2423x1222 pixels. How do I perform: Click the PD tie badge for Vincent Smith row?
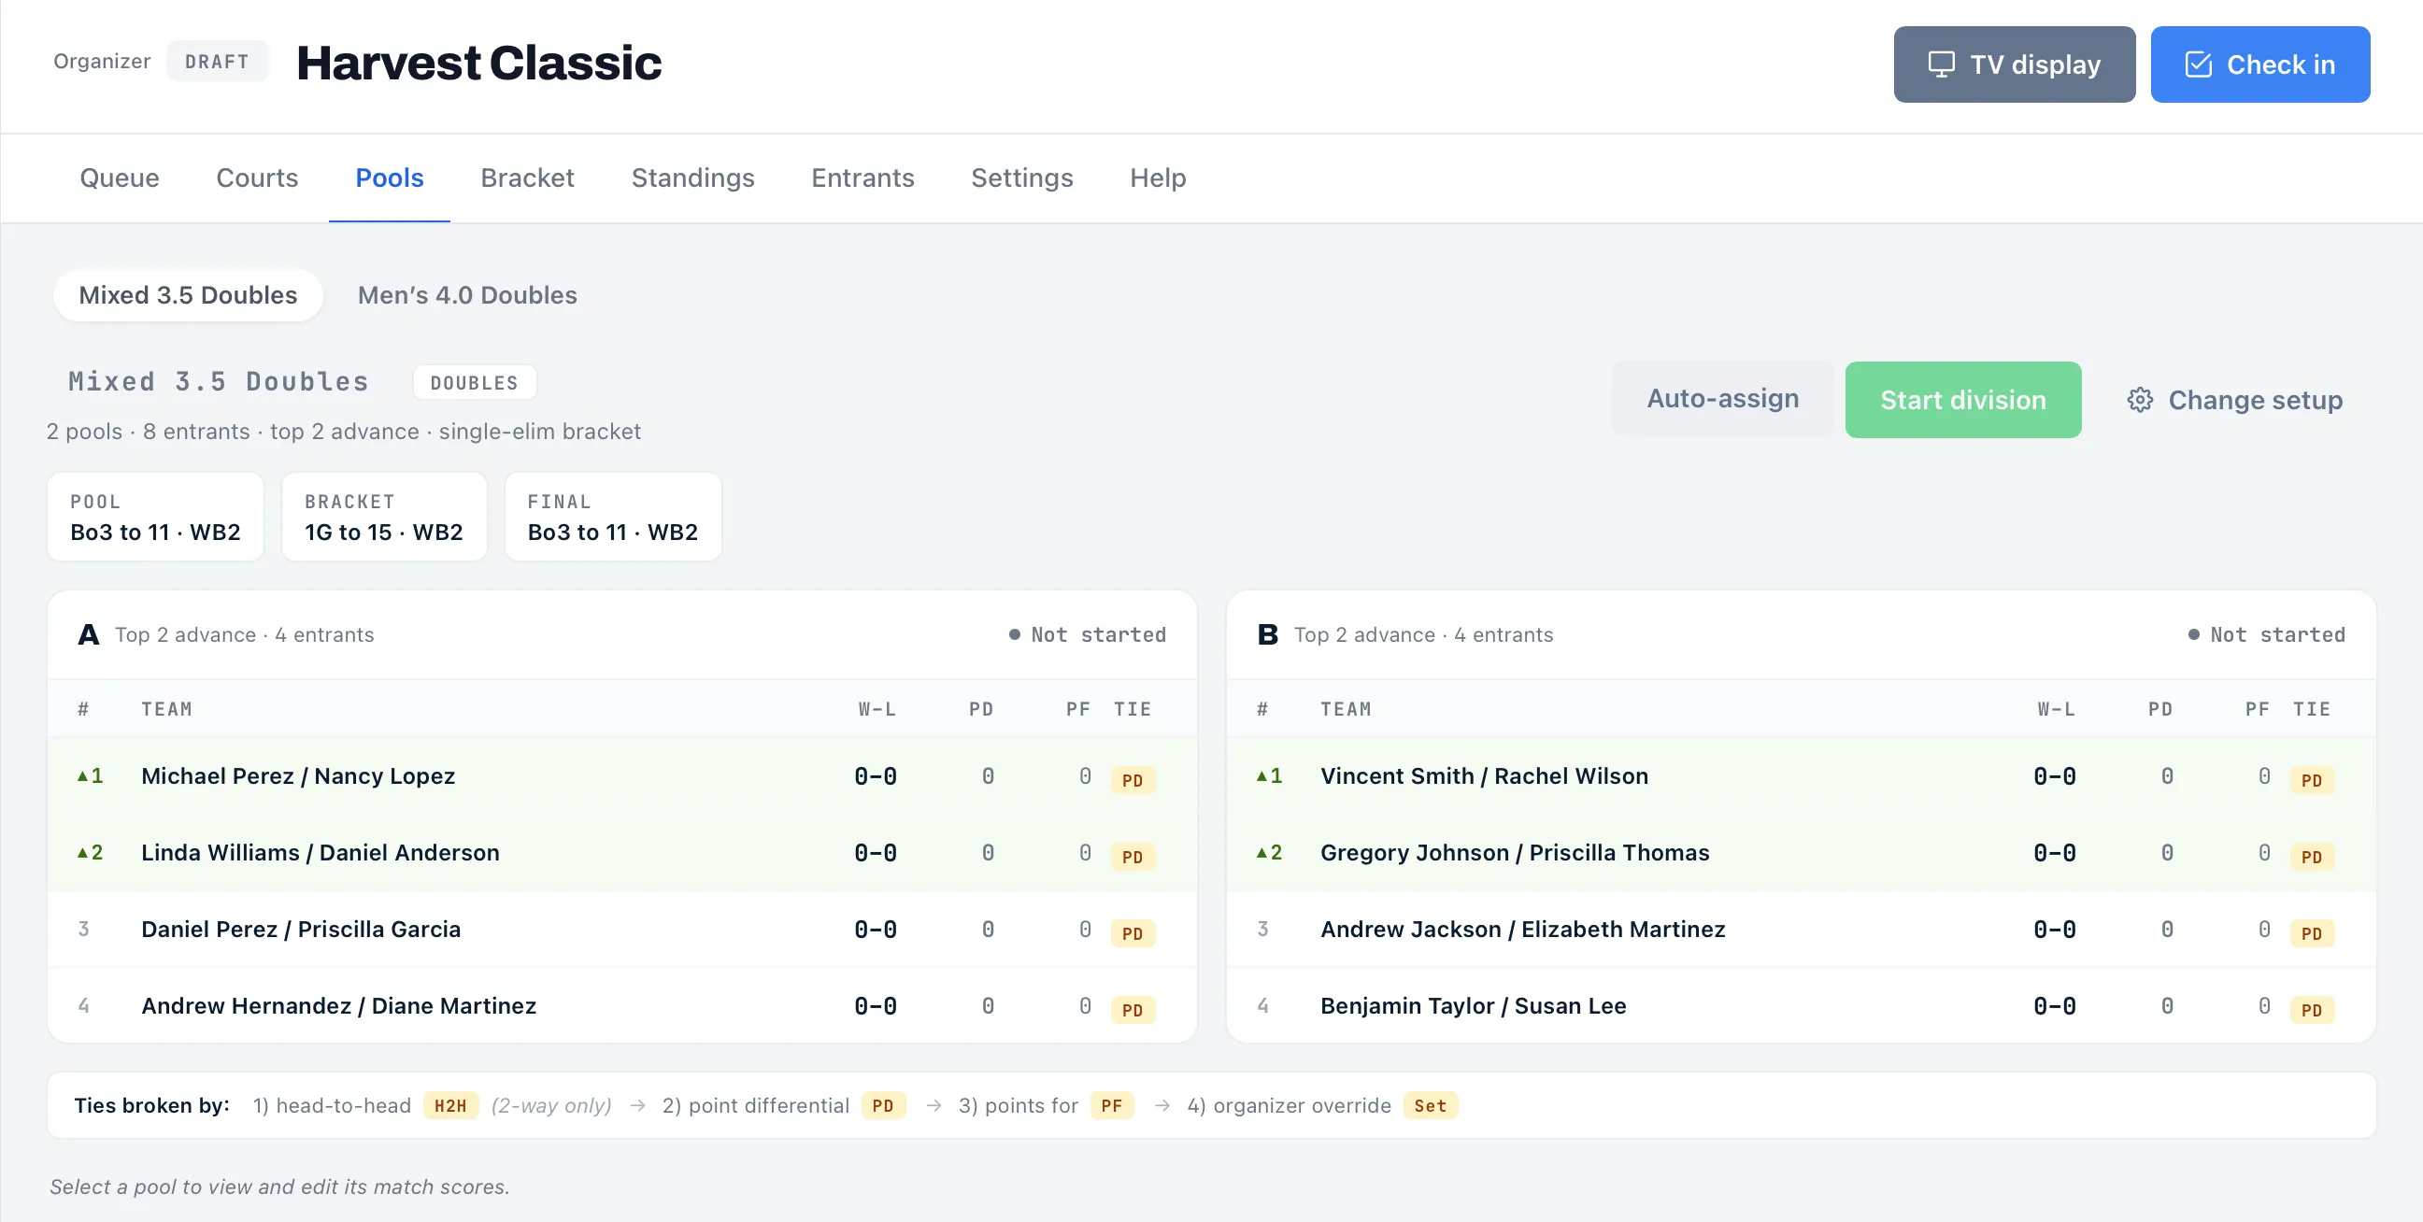(x=2312, y=780)
